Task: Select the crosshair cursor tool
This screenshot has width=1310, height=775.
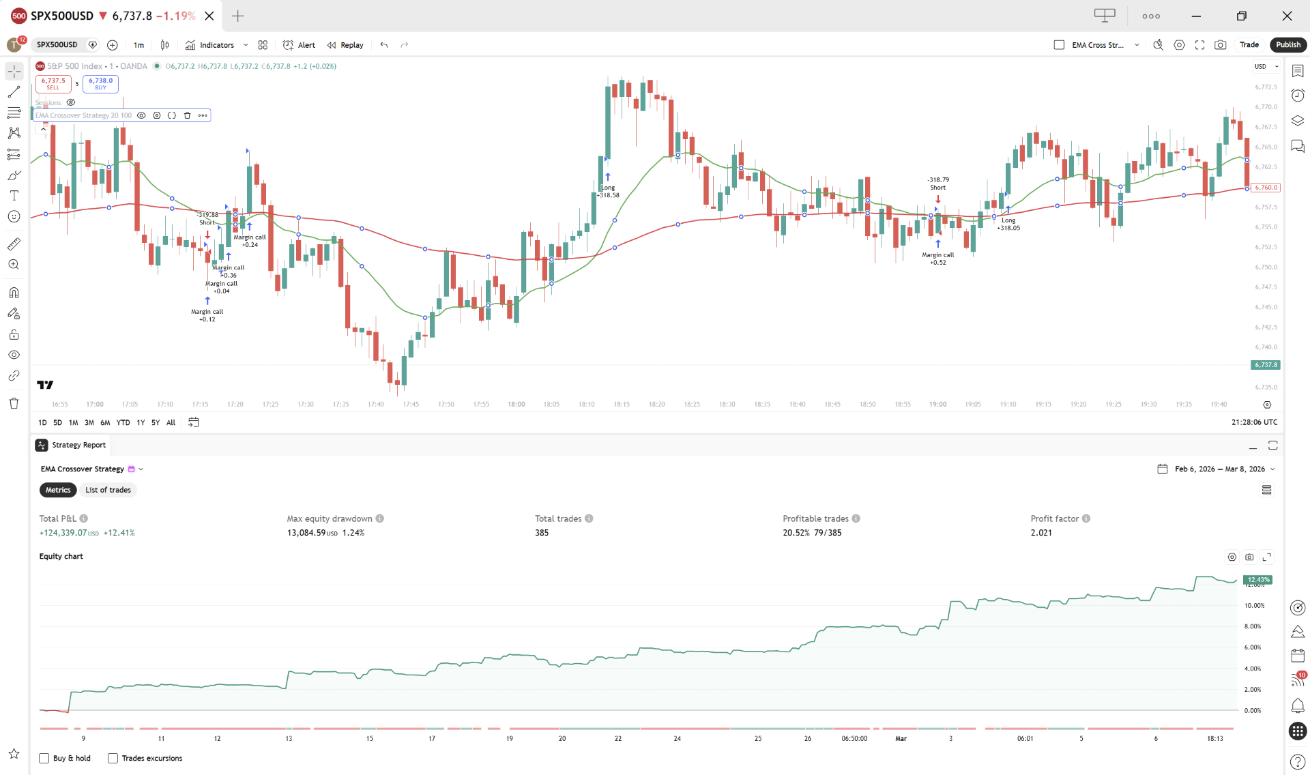Action: tap(14, 70)
